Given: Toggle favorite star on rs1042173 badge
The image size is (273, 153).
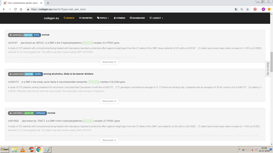Looking at the screenshot, I should [x=11, y=74].
